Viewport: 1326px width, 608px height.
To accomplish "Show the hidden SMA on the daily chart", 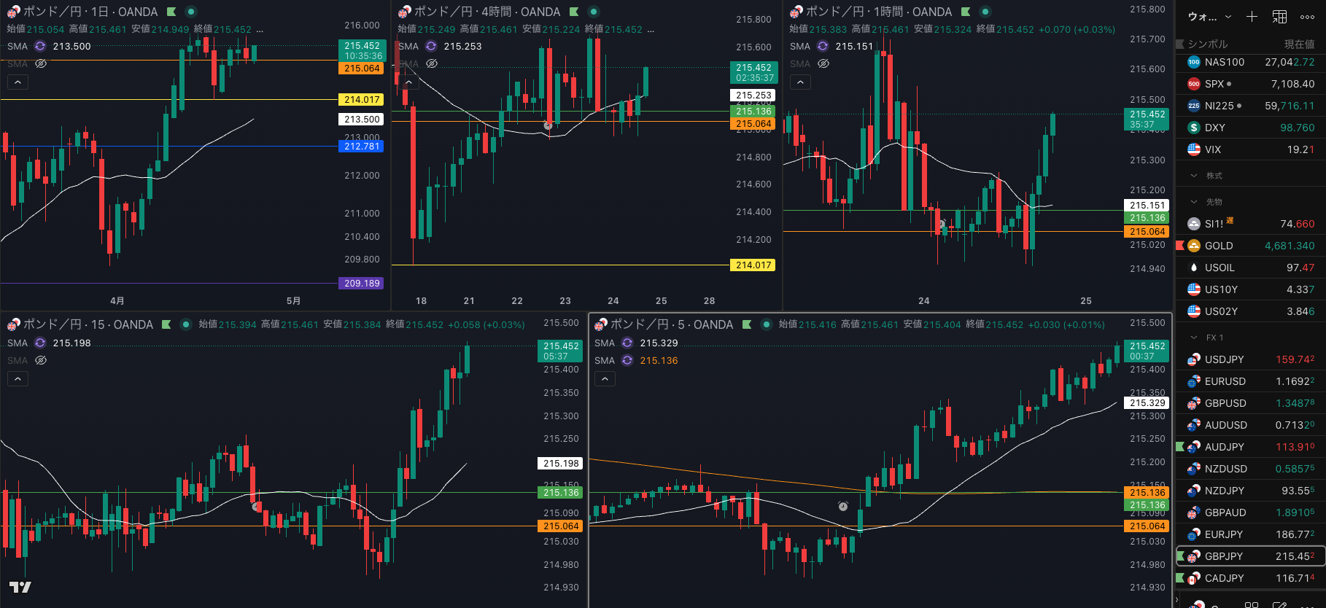I will click(x=41, y=64).
